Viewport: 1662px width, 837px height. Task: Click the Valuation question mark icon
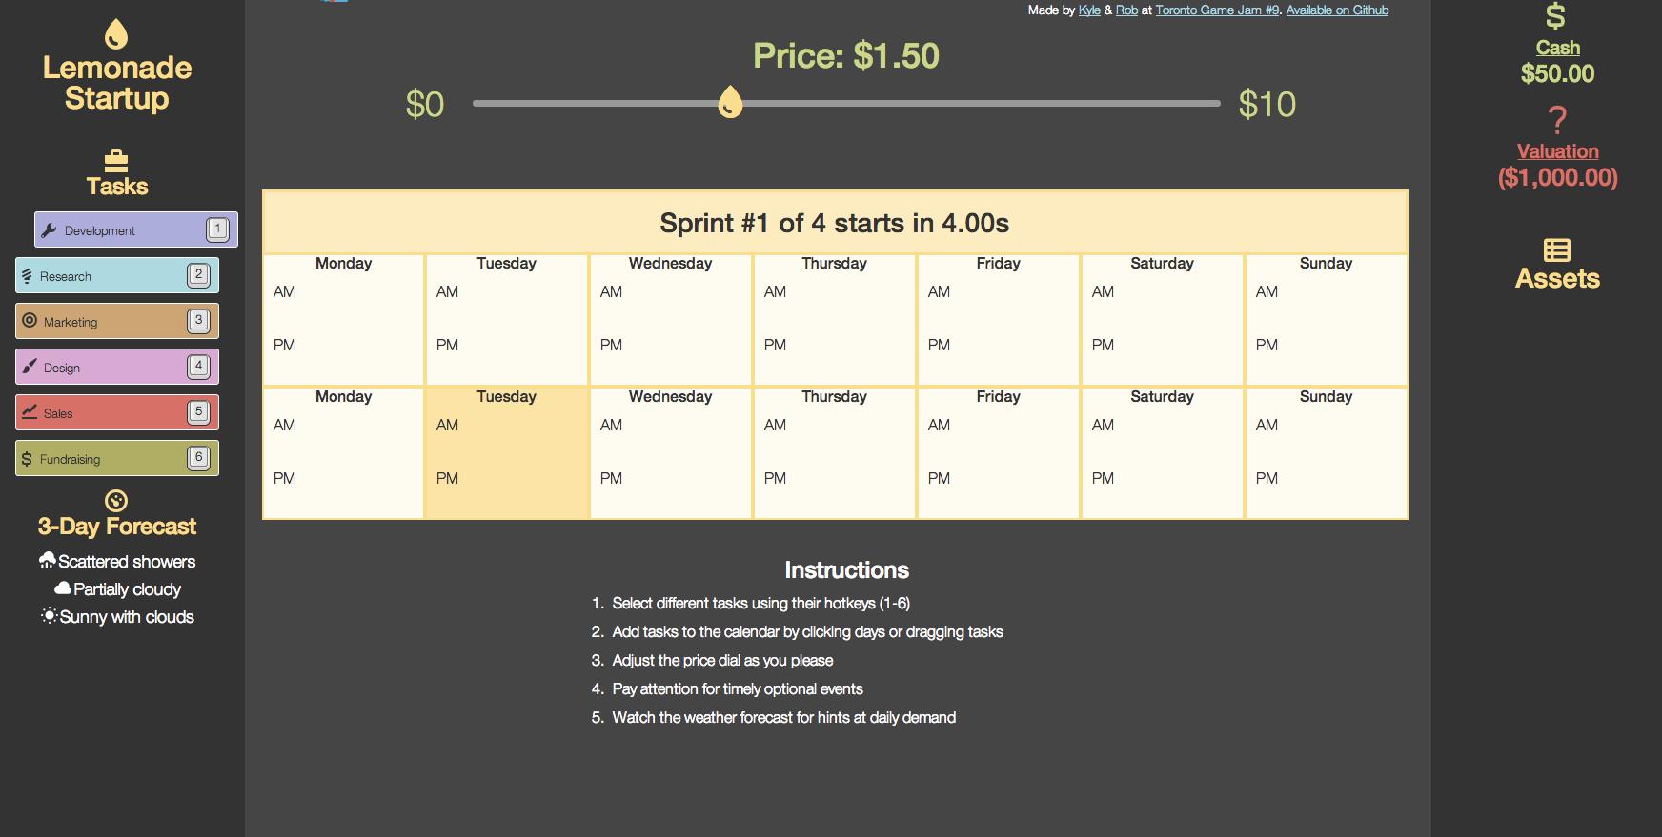[x=1557, y=120]
